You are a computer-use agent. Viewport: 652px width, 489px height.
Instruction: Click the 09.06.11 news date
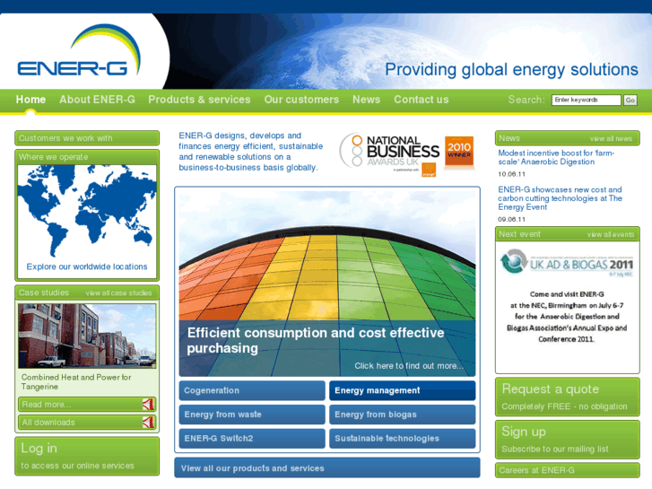point(512,219)
